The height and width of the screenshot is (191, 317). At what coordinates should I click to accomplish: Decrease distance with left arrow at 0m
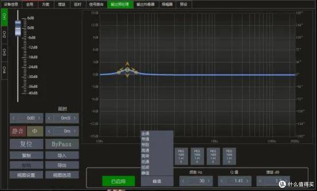click(x=49, y=131)
